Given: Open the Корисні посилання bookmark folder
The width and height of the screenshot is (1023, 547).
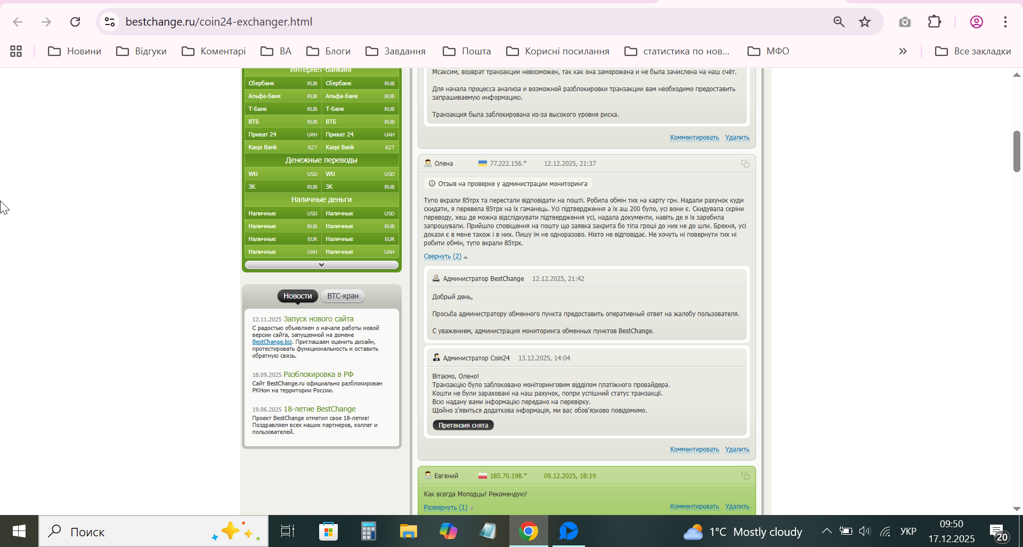Looking at the screenshot, I should point(557,51).
